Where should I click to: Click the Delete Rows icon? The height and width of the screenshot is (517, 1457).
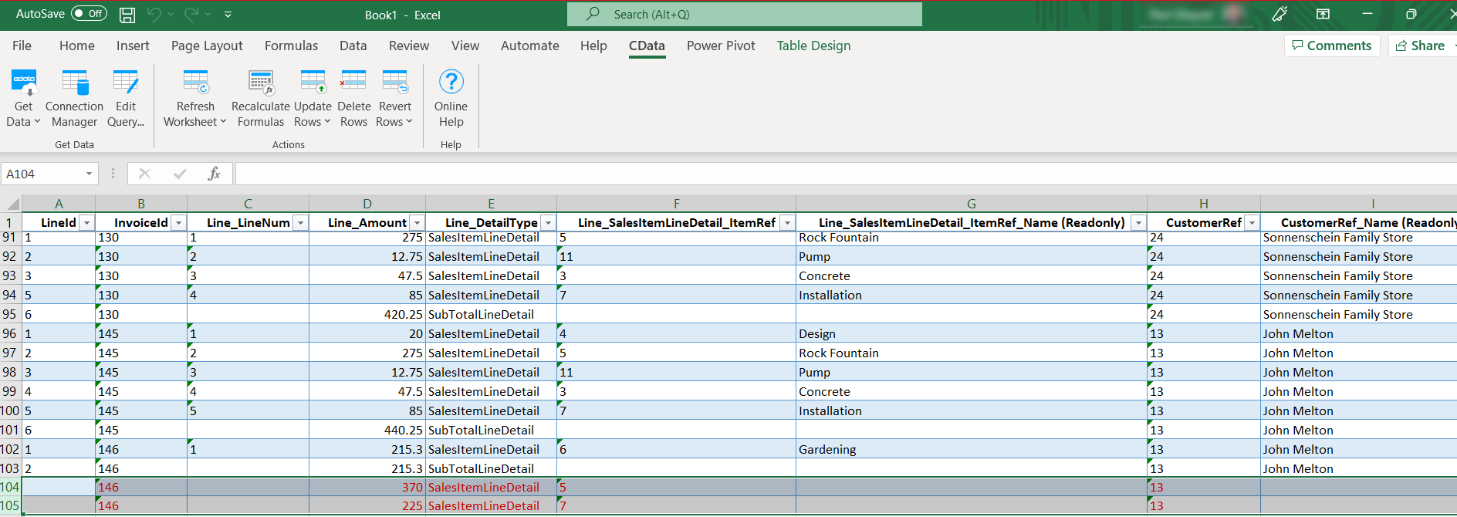coord(353,83)
